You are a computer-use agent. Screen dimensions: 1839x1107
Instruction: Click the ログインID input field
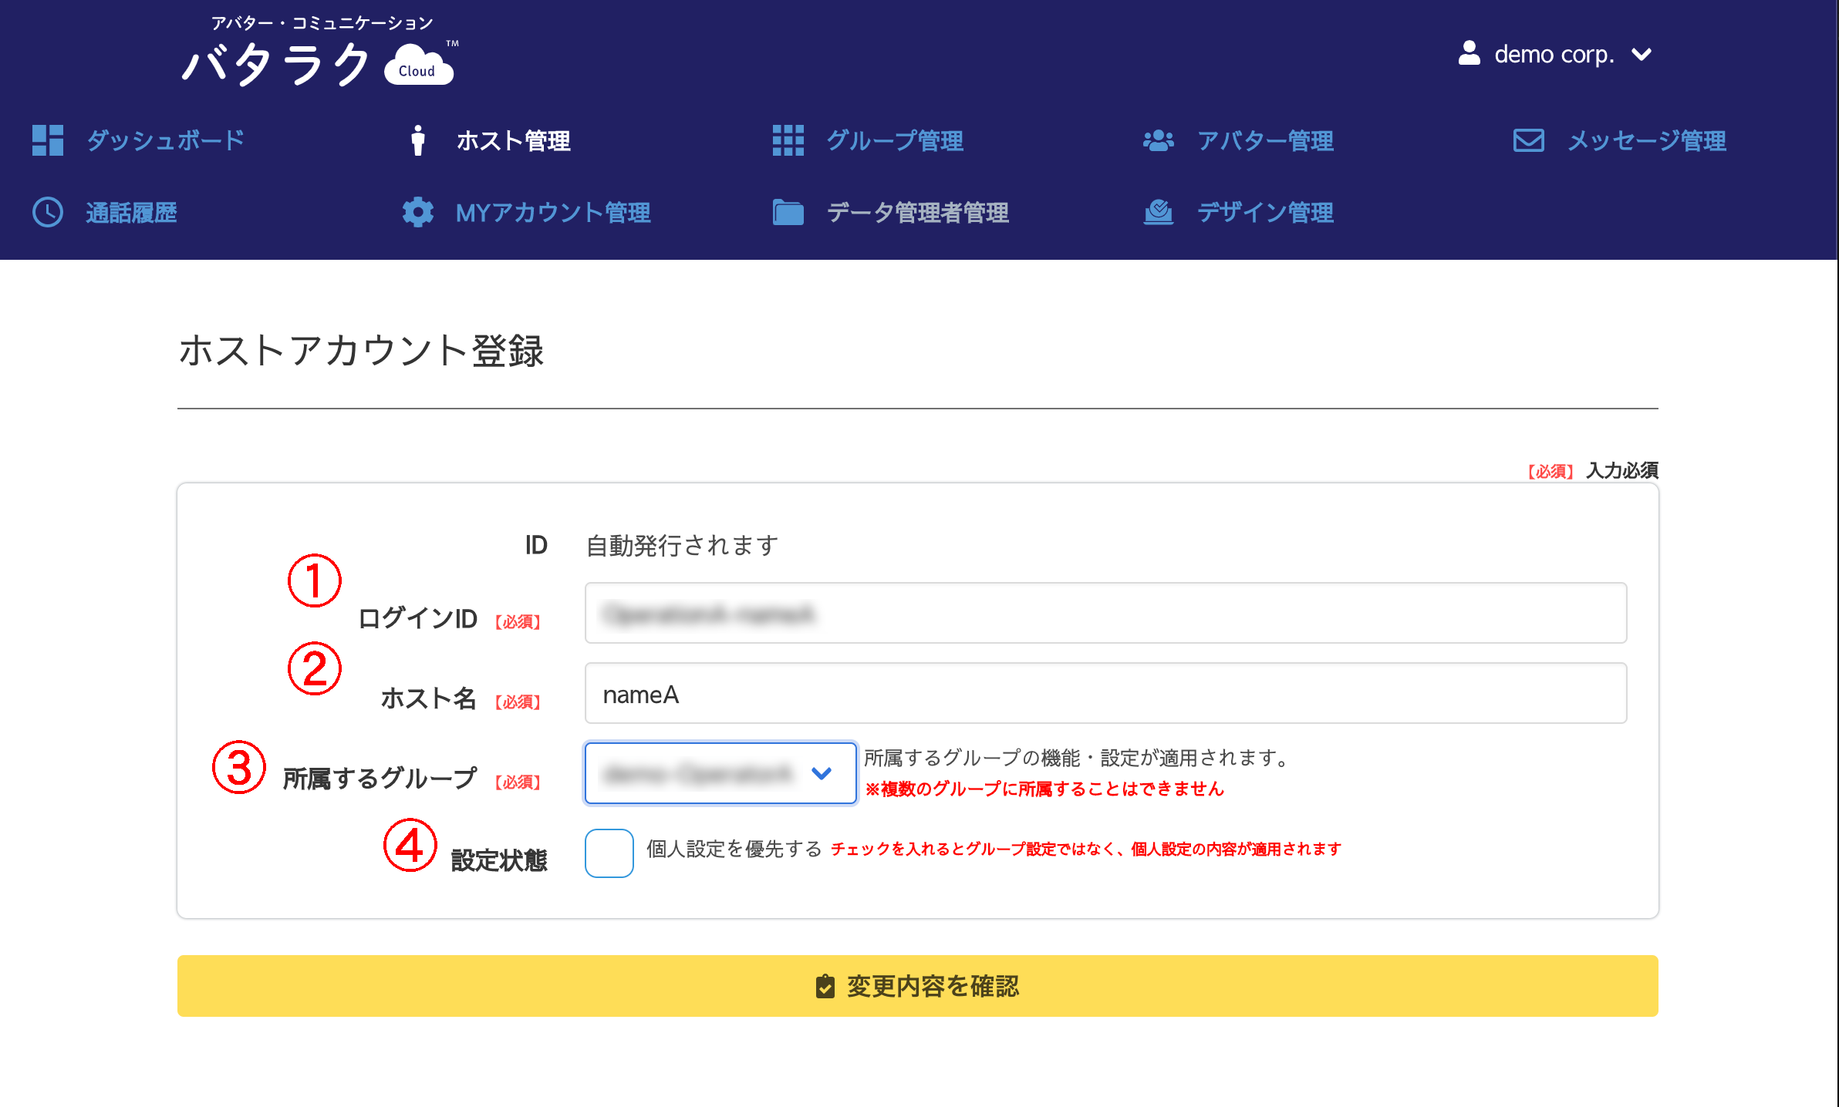(x=1105, y=613)
